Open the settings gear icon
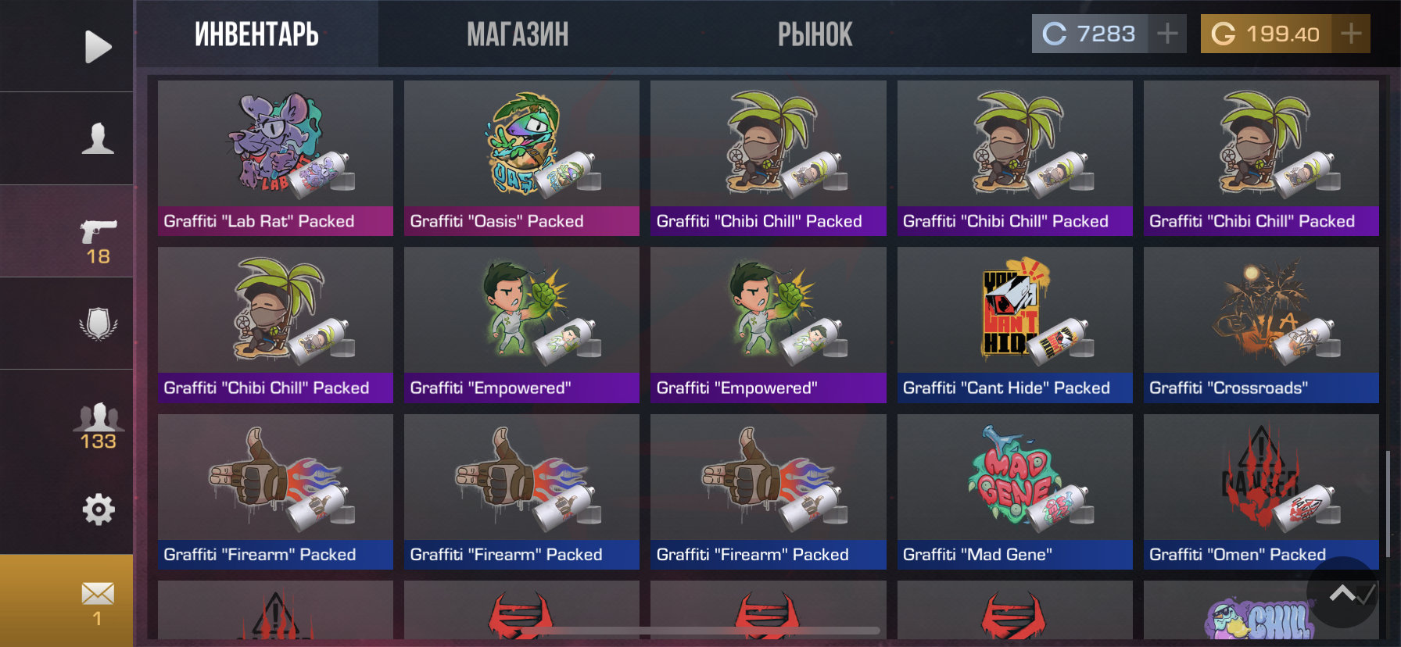Screen dimensions: 1401x647 tap(99, 509)
